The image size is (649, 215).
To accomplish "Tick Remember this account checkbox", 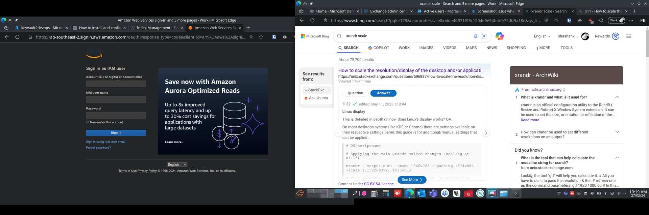I will [x=87, y=122].
